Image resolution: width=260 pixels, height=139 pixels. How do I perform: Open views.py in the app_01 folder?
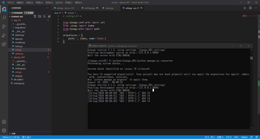point(30,54)
